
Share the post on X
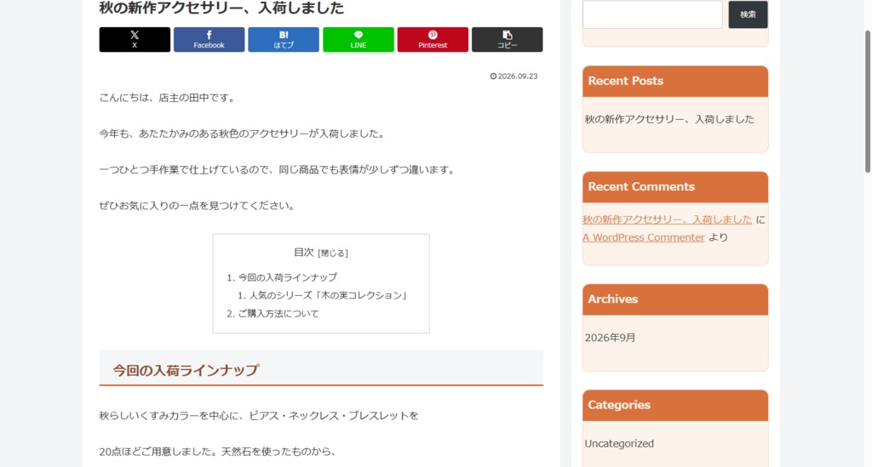[x=135, y=39]
